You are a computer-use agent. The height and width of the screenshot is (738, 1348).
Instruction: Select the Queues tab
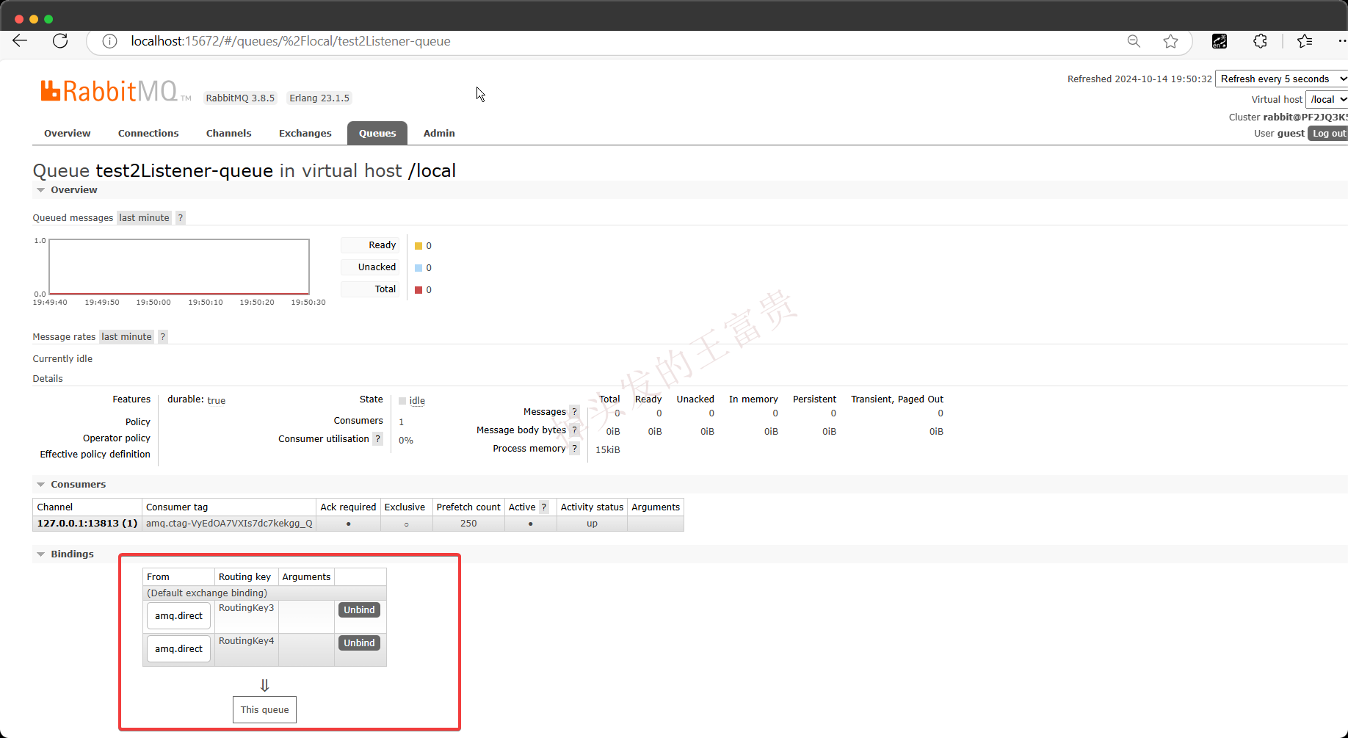[x=377, y=134]
